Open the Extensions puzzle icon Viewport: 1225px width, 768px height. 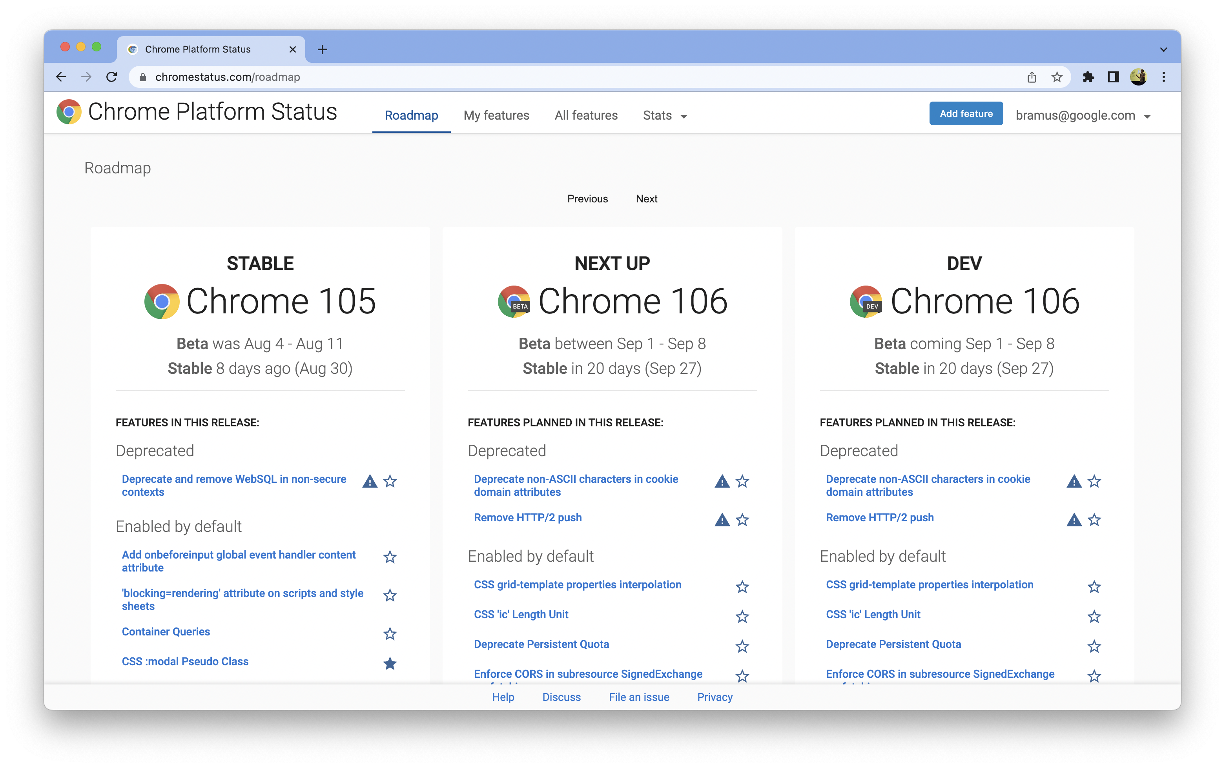(x=1088, y=77)
